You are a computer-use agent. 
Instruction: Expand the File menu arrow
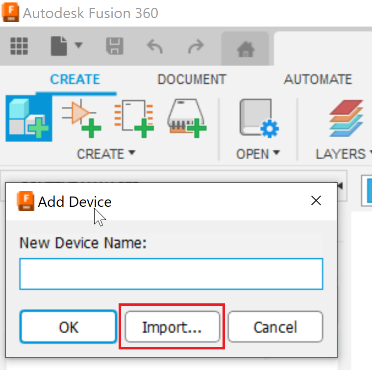coord(78,45)
